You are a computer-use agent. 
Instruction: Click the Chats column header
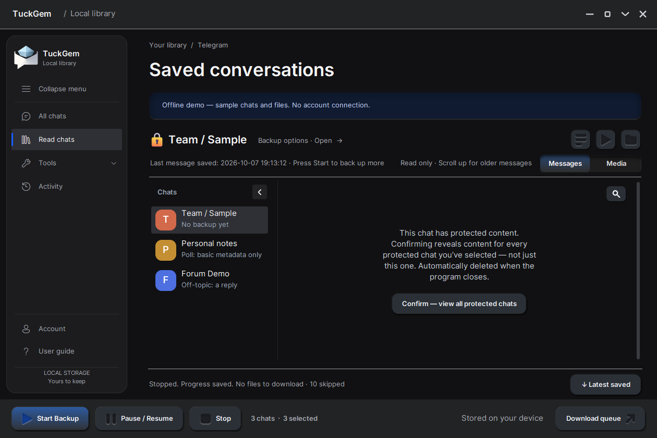[167, 192]
